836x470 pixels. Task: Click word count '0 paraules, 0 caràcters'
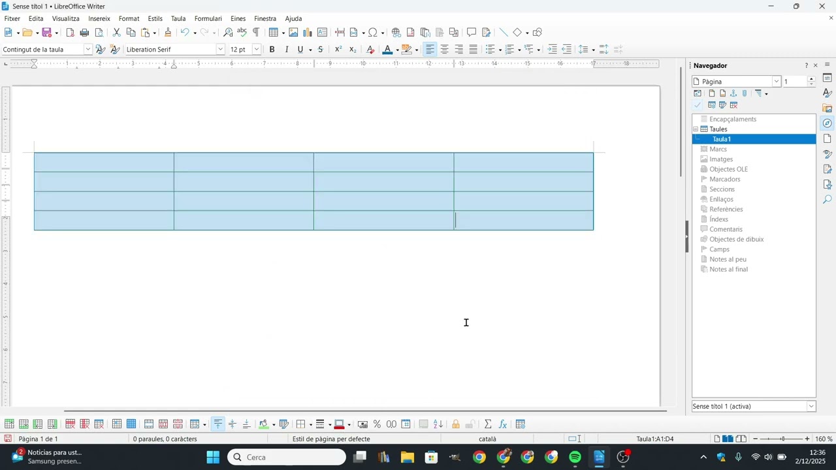pyautogui.click(x=165, y=439)
